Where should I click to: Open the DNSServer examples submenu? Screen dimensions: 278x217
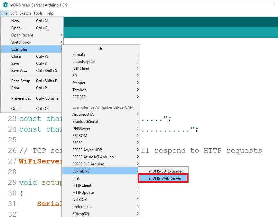[101, 129]
